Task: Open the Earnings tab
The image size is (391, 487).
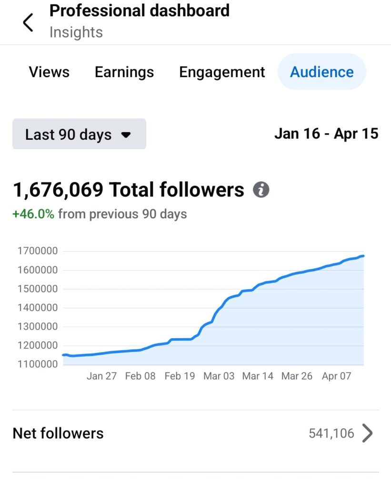Action: point(124,72)
